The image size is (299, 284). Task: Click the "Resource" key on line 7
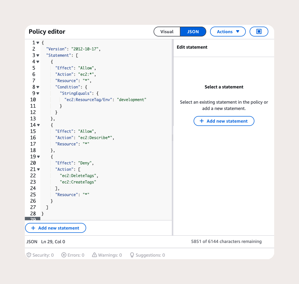click(67, 81)
